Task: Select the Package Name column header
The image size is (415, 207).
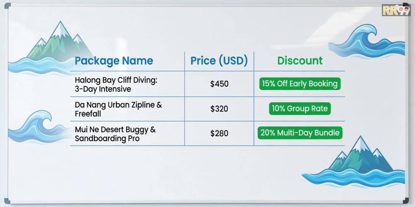Action: click(x=114, y=61)
